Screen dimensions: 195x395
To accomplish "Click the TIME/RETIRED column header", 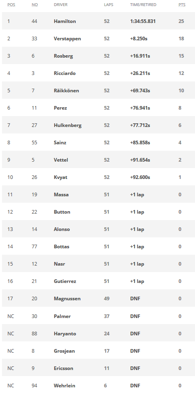I will click(x=143, y=4).
